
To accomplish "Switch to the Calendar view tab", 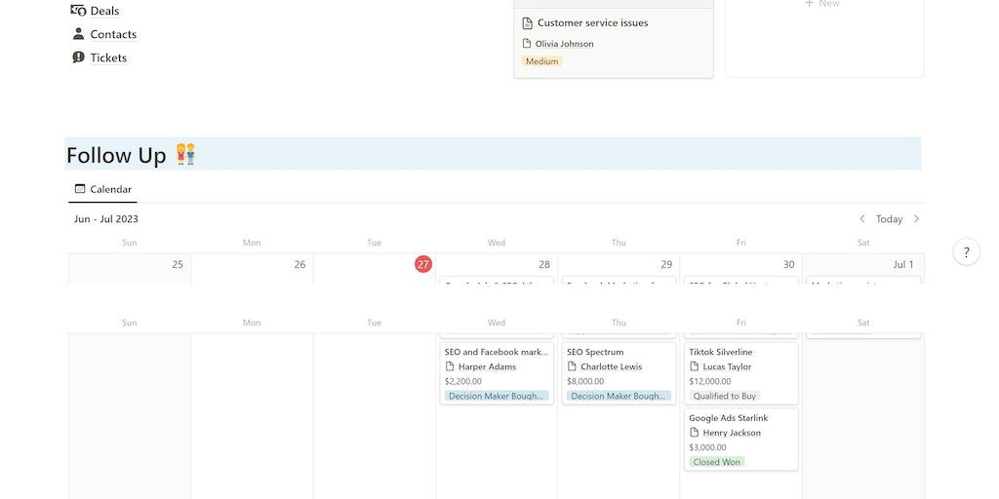I will 102,189.
